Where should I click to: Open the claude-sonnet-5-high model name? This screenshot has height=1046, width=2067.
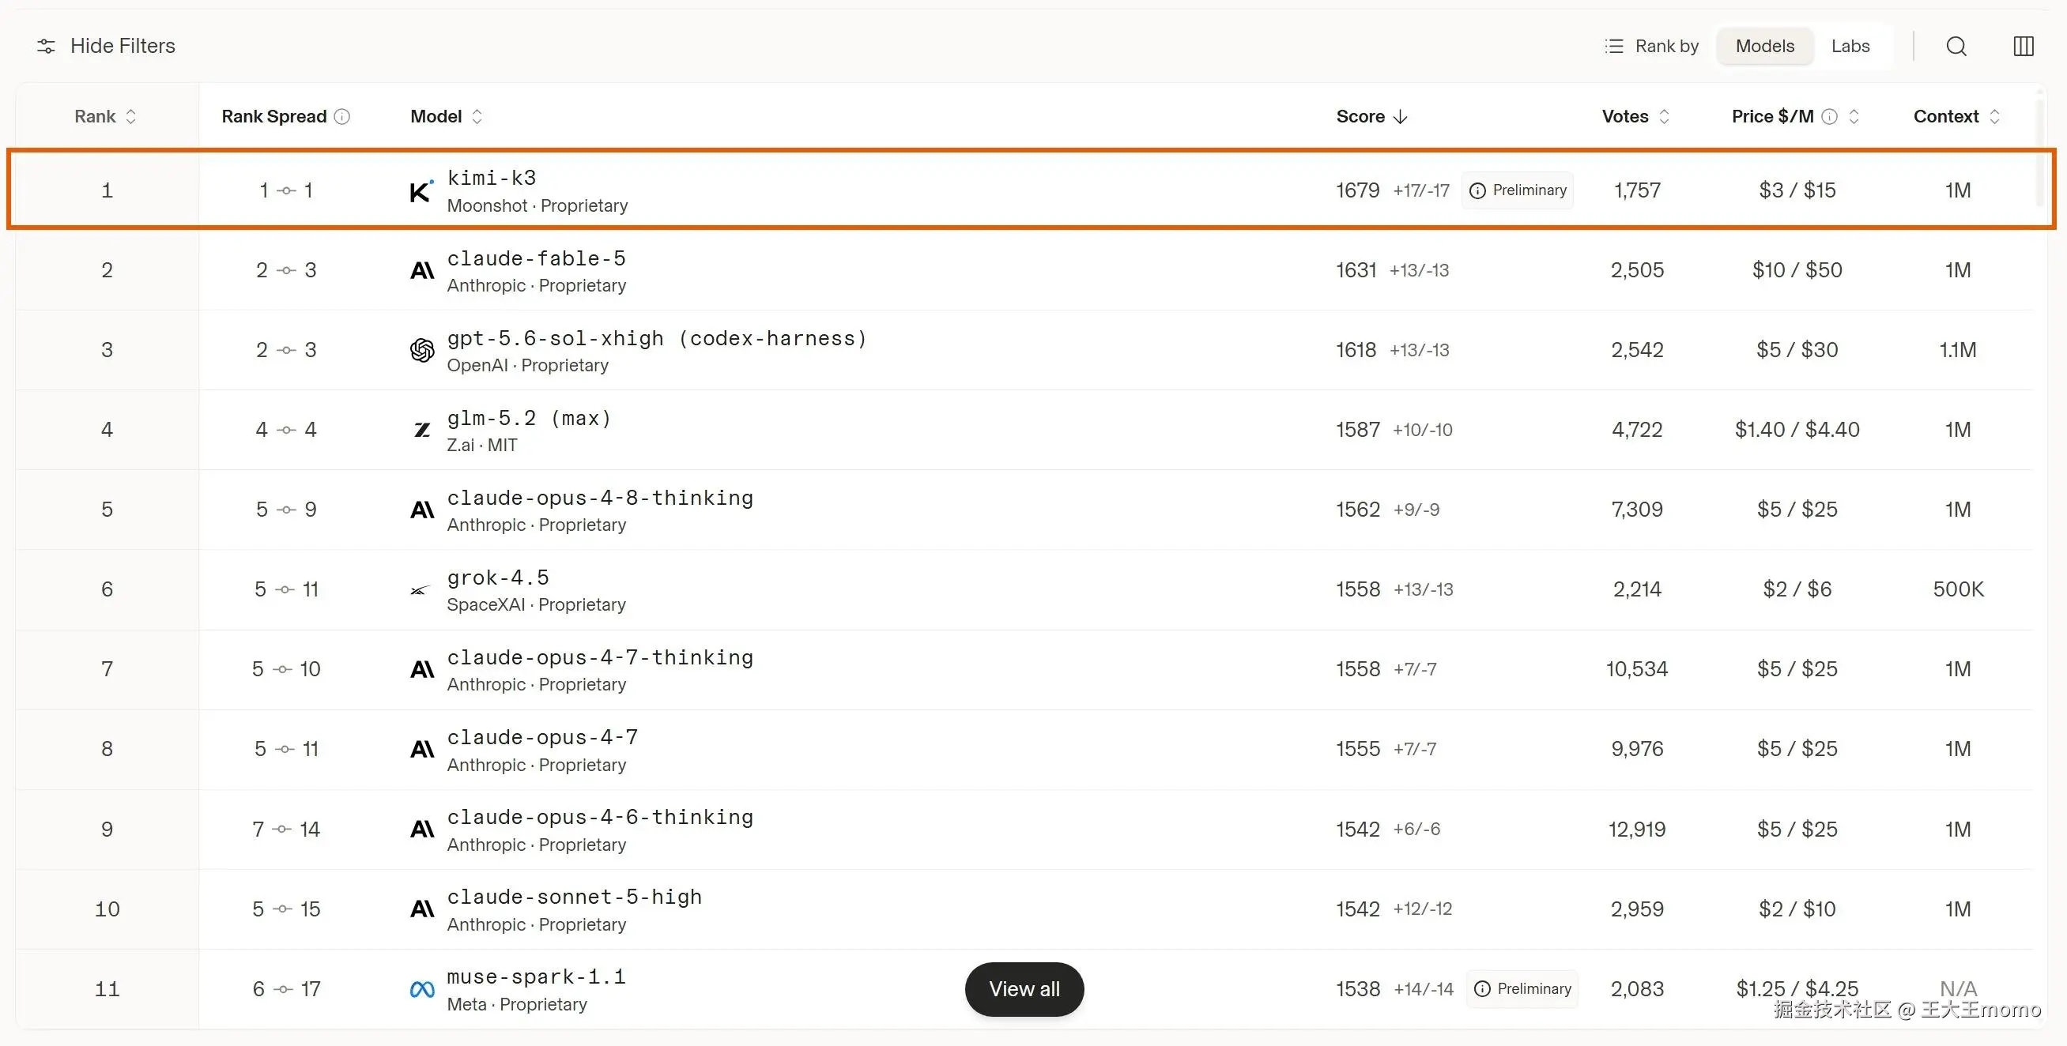575,897
